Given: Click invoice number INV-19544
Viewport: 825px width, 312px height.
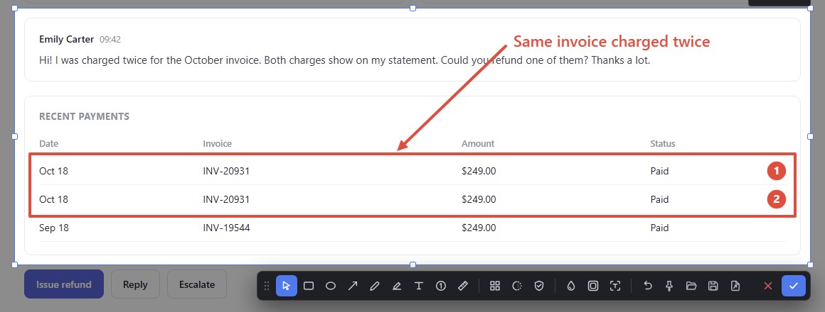Looking at the screenshot, I should (226, 228).
